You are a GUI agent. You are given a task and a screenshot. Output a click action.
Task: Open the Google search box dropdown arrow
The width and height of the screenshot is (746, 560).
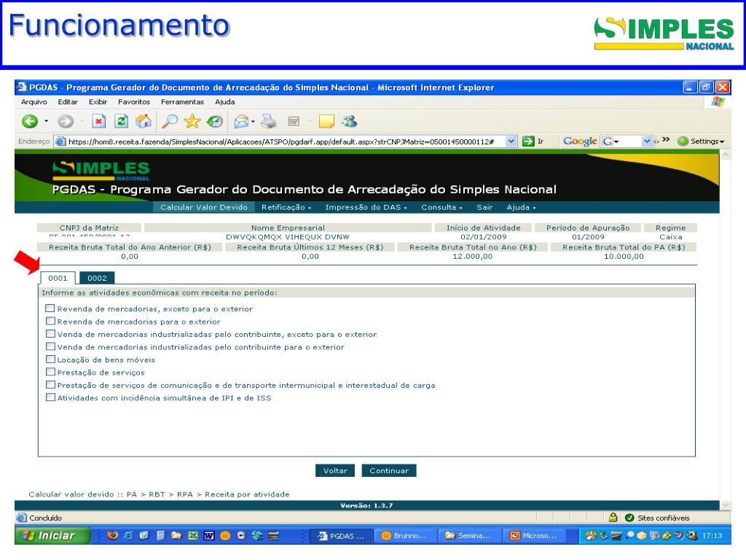[647, 141]
